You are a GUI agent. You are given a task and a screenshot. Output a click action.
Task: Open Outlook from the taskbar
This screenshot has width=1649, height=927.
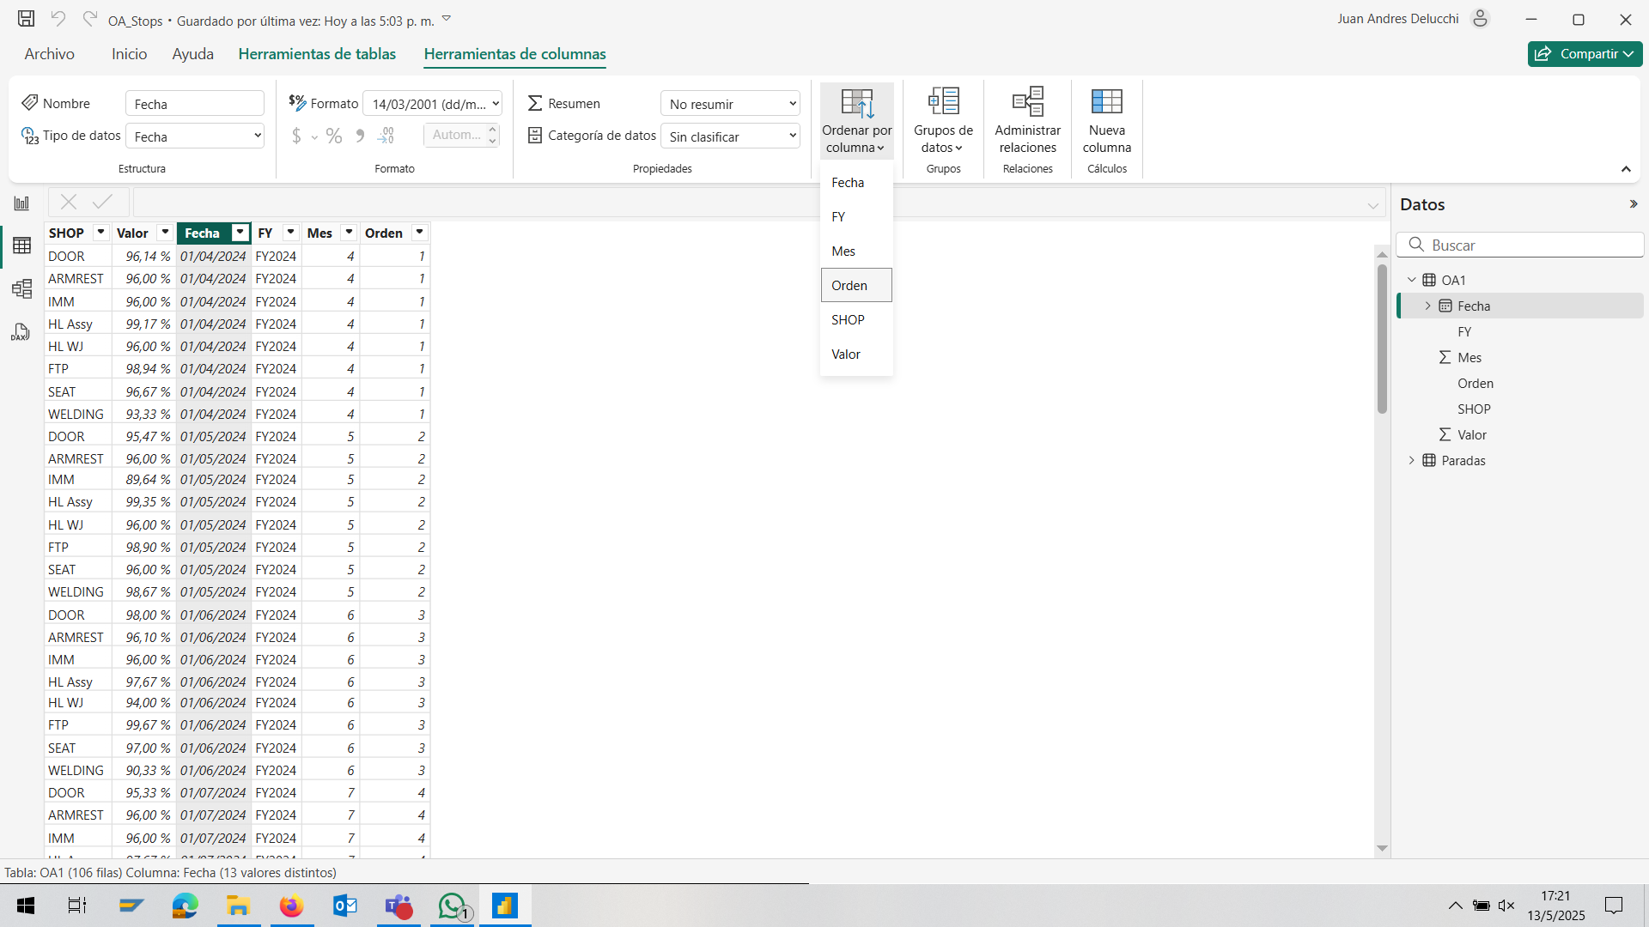click(345, 906)
